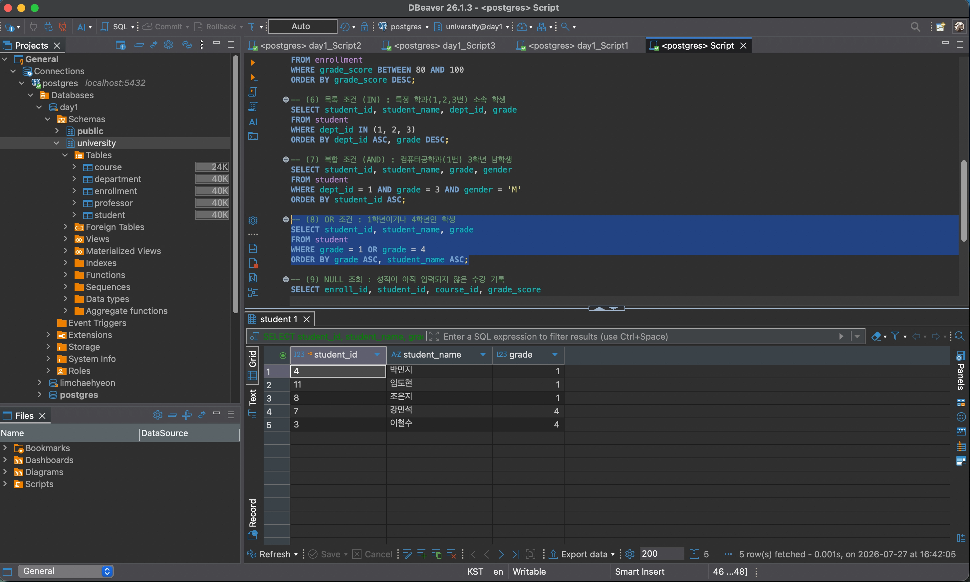Image resolution: width=970 pixels, height=582 pixels.
Task: Toggle the custom filter funnel icon
Action: click(895, 336)
